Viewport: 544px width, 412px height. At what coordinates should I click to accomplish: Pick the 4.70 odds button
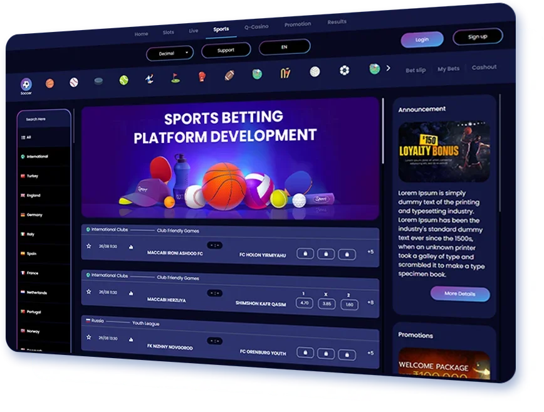coord(304,303)
